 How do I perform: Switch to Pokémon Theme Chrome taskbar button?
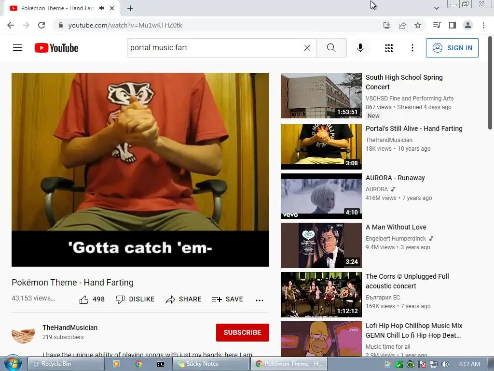point(289,364)
